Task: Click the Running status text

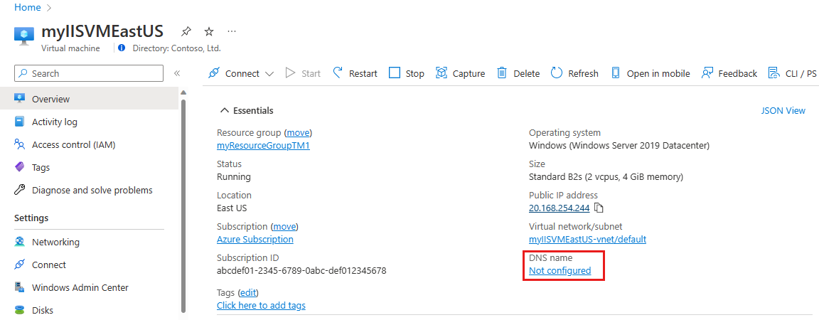Action: tap(233, 177)
